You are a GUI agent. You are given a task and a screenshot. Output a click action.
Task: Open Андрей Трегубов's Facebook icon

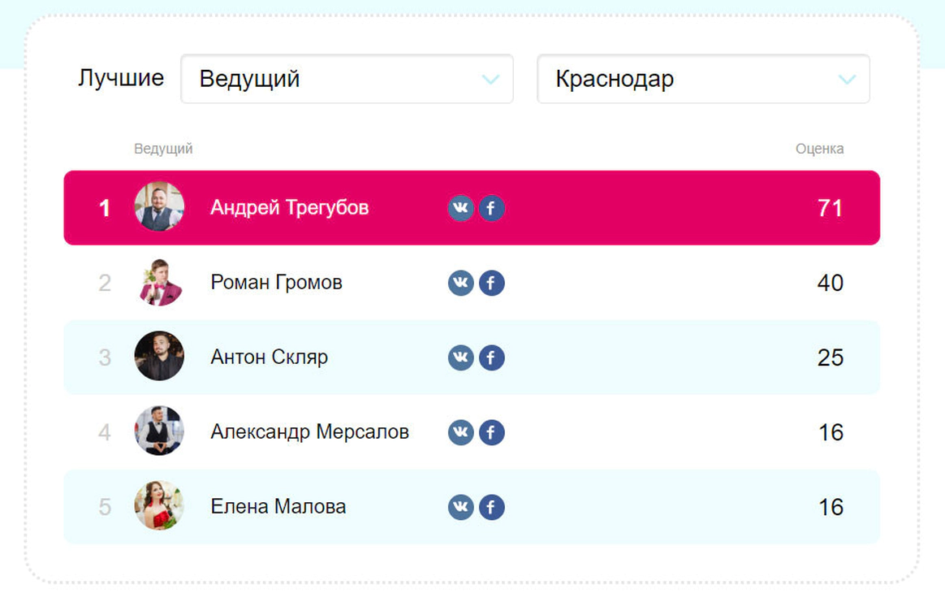tap(491, 208)
